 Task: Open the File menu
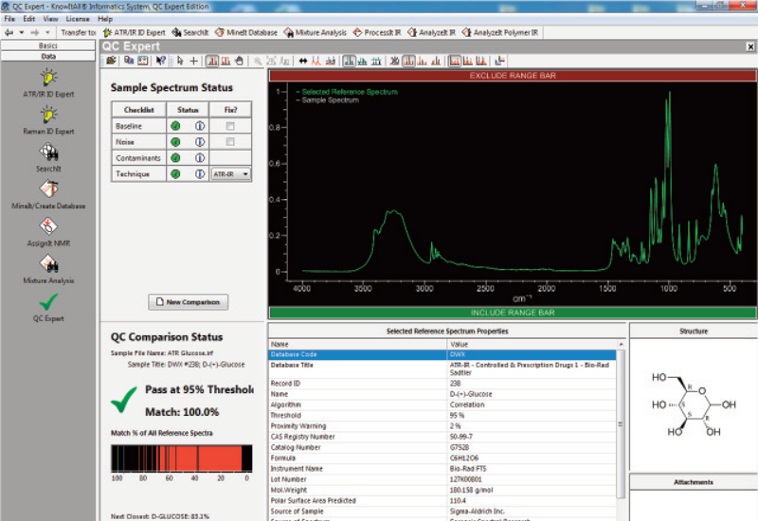(9, 18)
